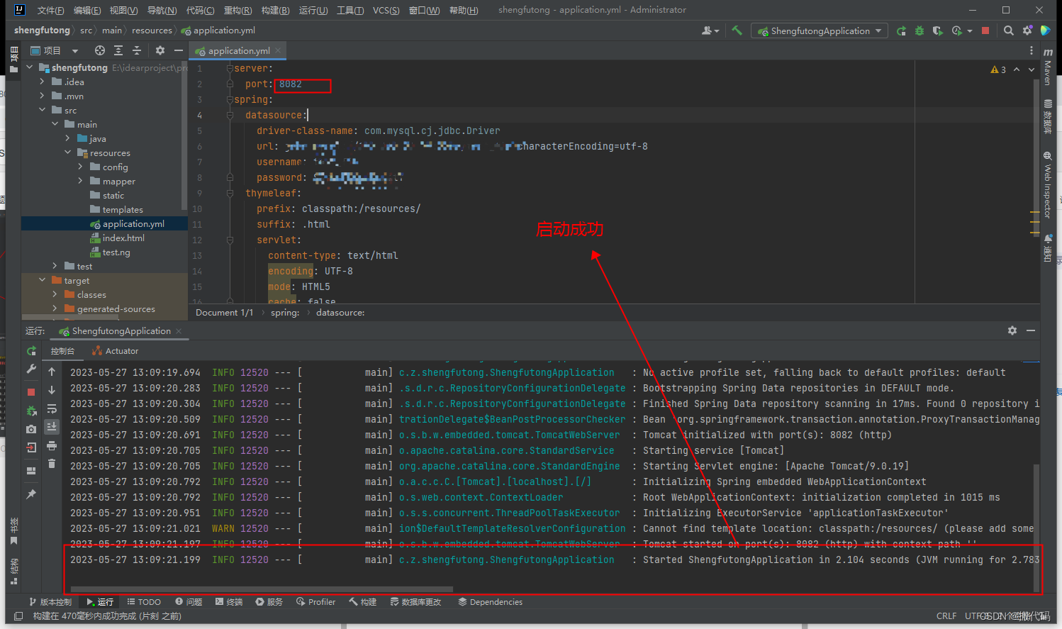The image size is (1062, 629).
Task: Open the editor tabs three-dot menu
Action: click(1031, 50)
